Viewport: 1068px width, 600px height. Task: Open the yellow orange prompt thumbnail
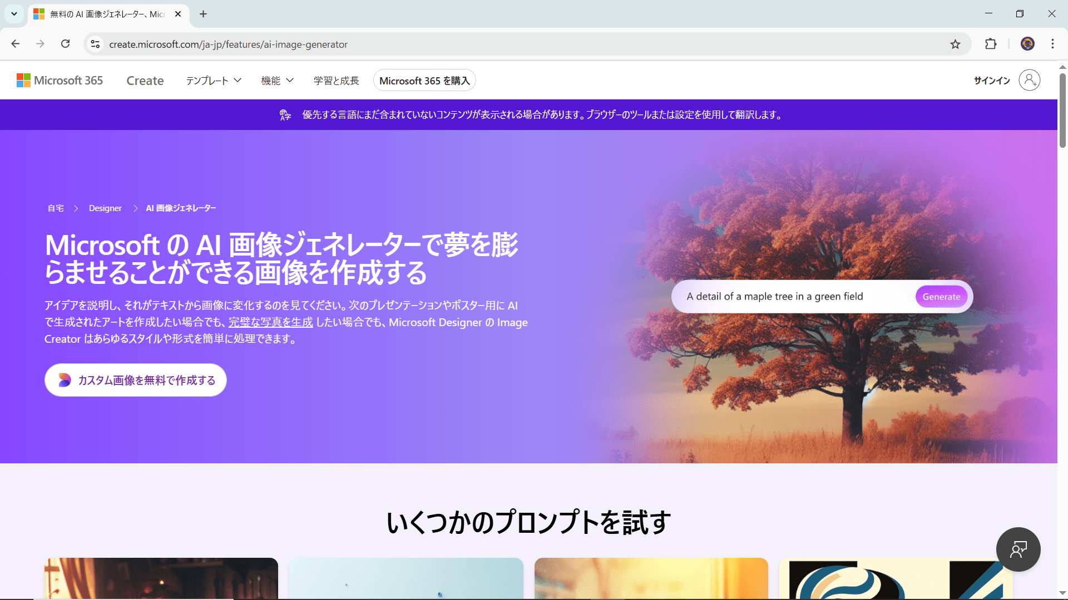651,578
